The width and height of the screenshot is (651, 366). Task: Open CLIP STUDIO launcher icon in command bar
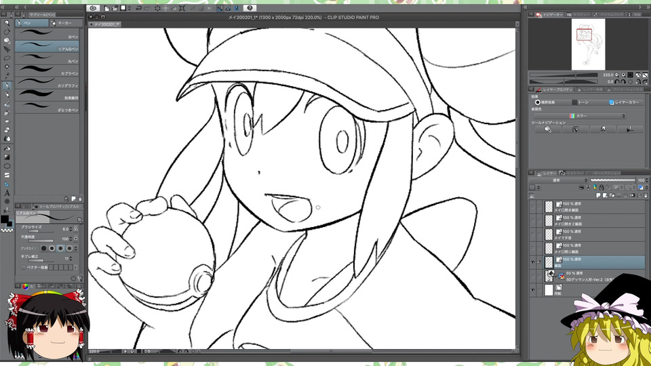pos(93,8)
